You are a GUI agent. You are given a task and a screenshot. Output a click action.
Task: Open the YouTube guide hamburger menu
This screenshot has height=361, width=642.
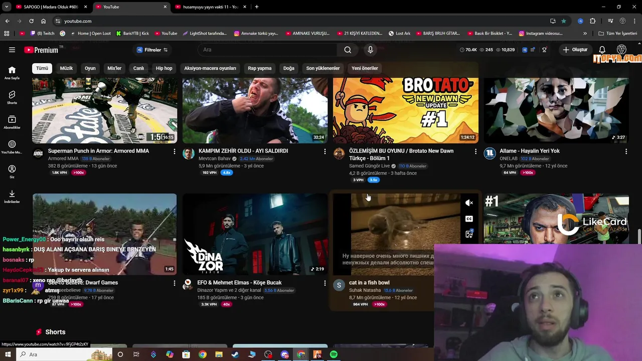pos(12,50)
